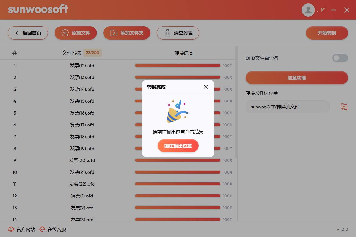Click the trash icon to clear list
The width and height of the screenshot is (356, 237).
[167, 33]
